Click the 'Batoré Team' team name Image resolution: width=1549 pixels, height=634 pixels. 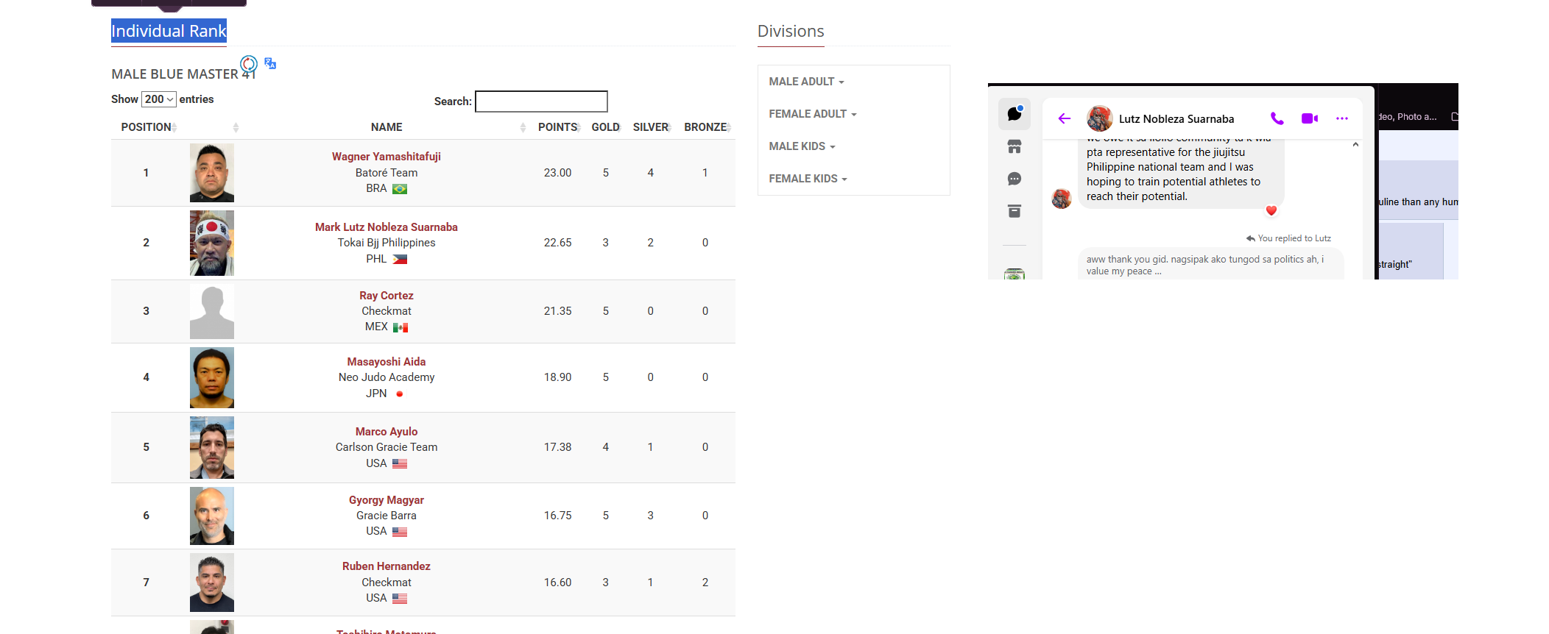pos(387,173)
